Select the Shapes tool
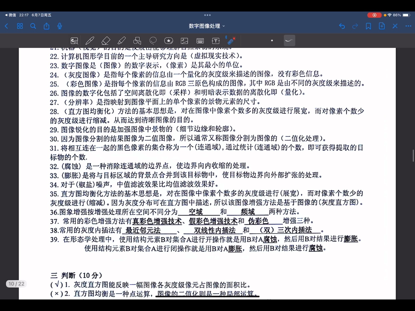Viewport: 415px width, 311px height. pyautogui.click(x=137, y=41)
